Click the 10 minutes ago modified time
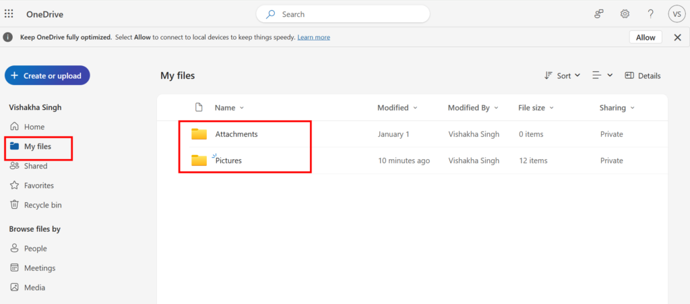The width and height of the screenshot is (690, 304). (x=404, y=160)
